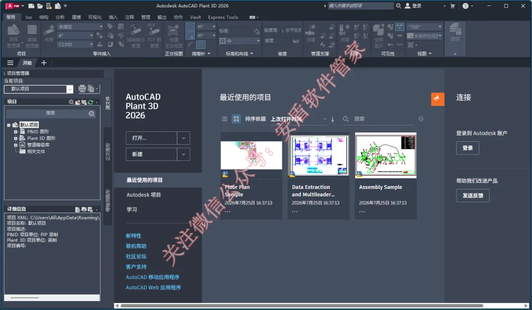Toggle the highlighted compass button in bottom row

201,44
